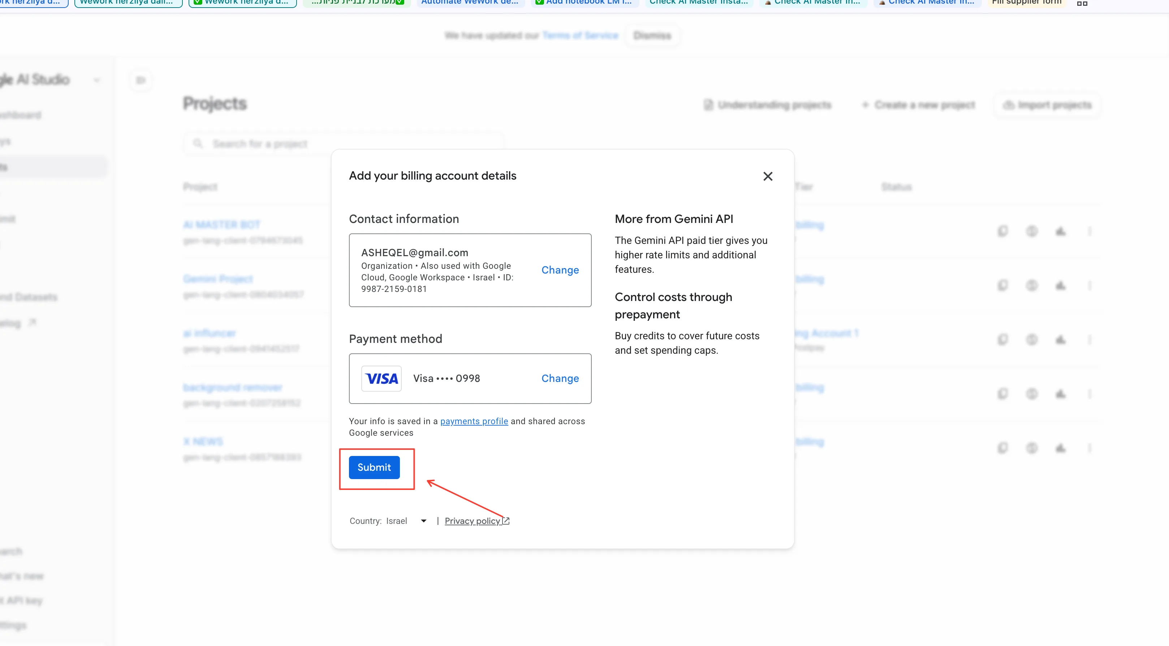
Task: Expand the Google AI Studio sidebar dropdown
Action: point(97,80)
